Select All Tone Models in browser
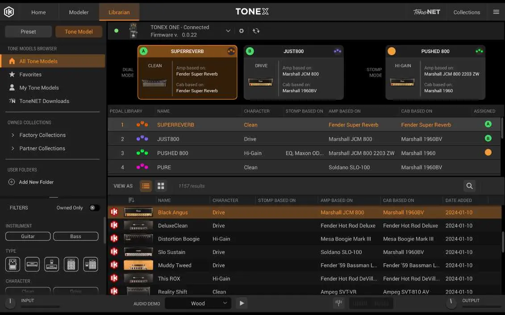Image resolution: width=505 pixels, height=315 pixels. [53, 61]
